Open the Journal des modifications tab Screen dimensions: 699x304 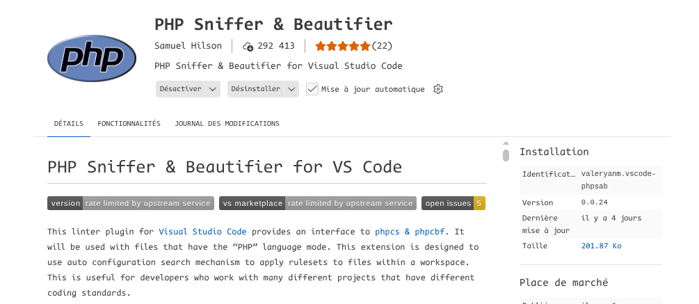[227, 124]
